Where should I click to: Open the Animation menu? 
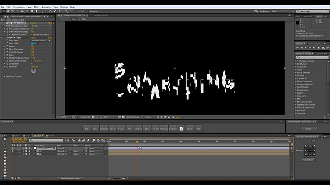[46, 7]
